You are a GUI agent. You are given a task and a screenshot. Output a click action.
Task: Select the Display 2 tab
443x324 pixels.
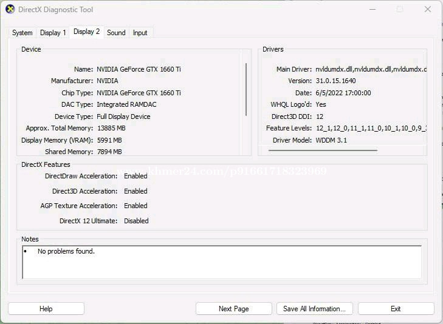point(86,32)
